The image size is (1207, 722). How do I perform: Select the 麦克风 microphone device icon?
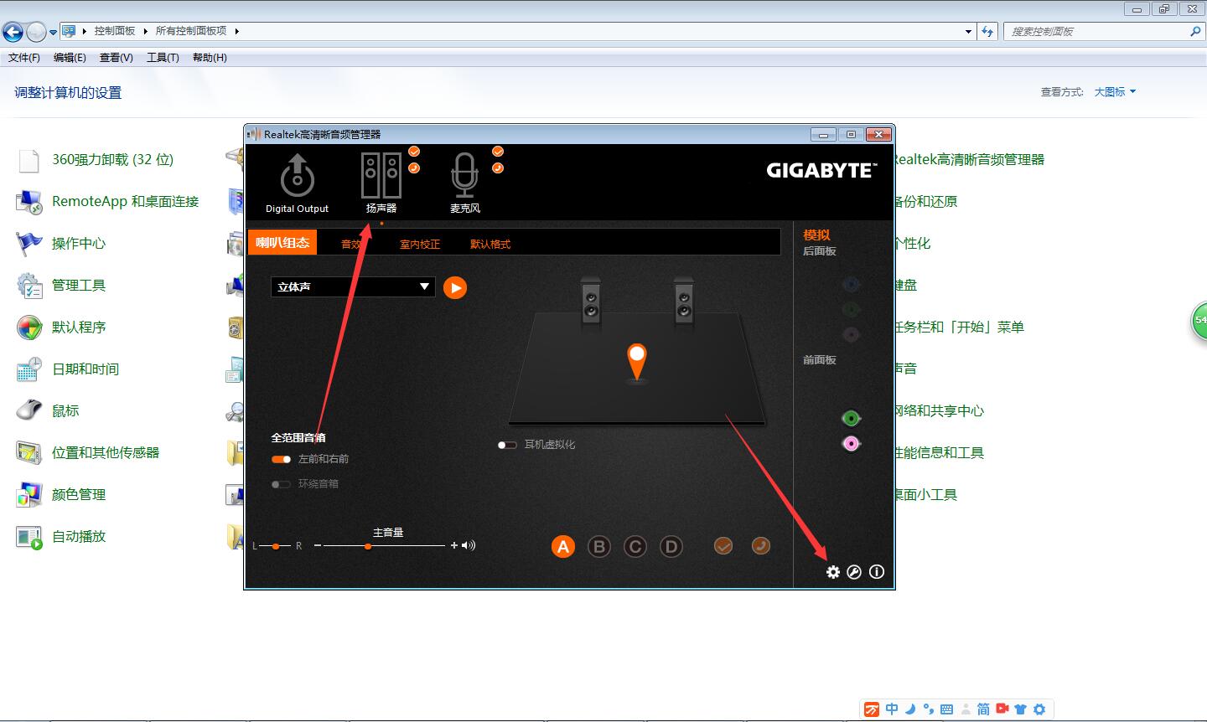[464, 175]
